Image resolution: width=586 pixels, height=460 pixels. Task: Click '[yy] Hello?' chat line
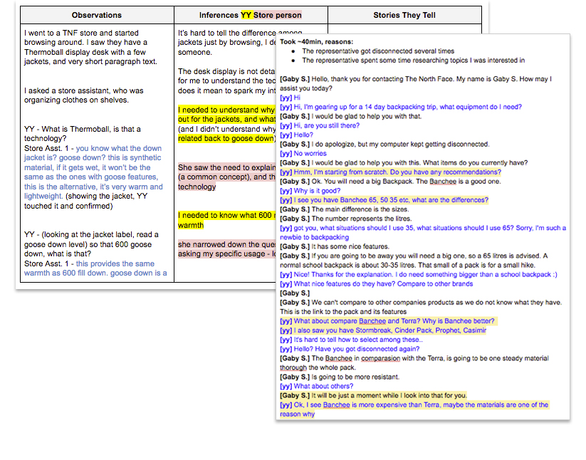[x=297, y=135]
